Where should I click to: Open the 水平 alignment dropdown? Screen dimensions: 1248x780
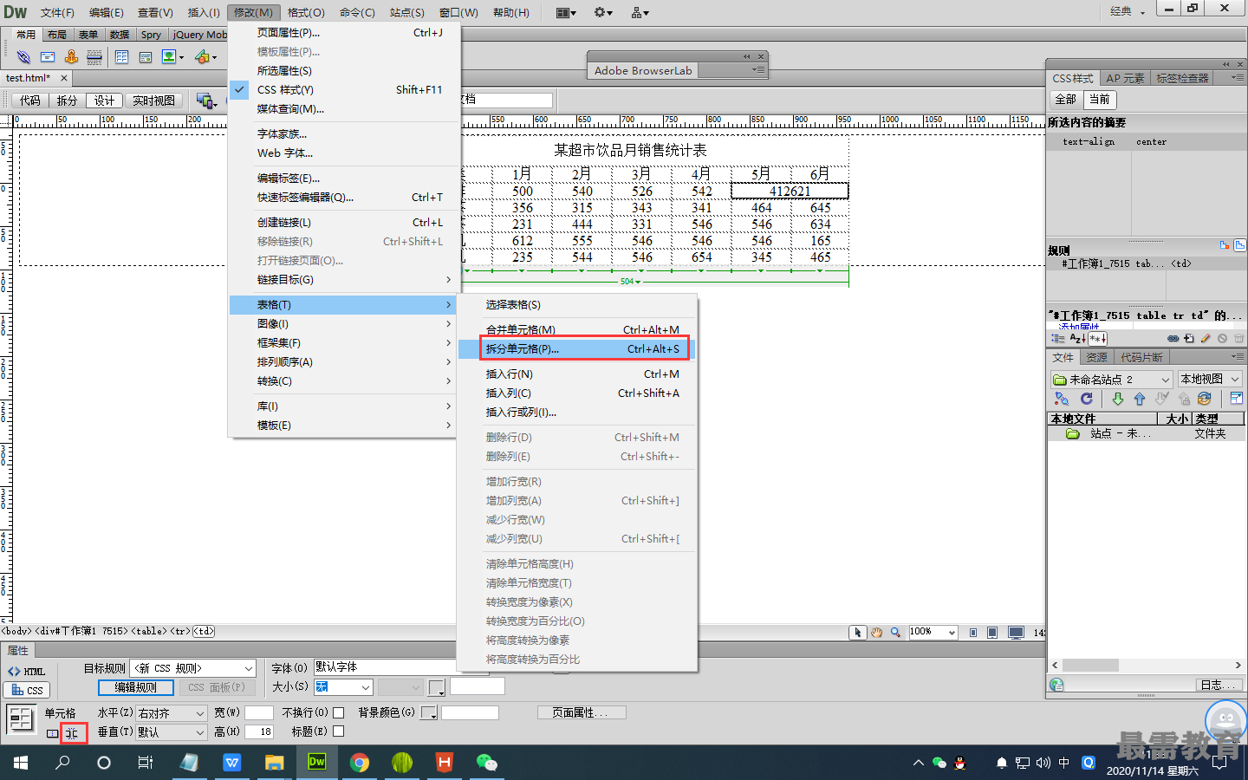[x=172, y=713]
